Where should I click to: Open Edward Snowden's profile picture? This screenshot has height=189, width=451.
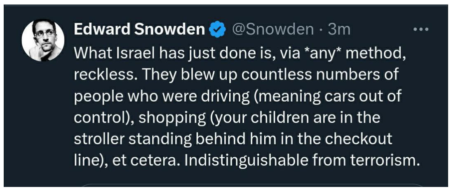[43, 41]
